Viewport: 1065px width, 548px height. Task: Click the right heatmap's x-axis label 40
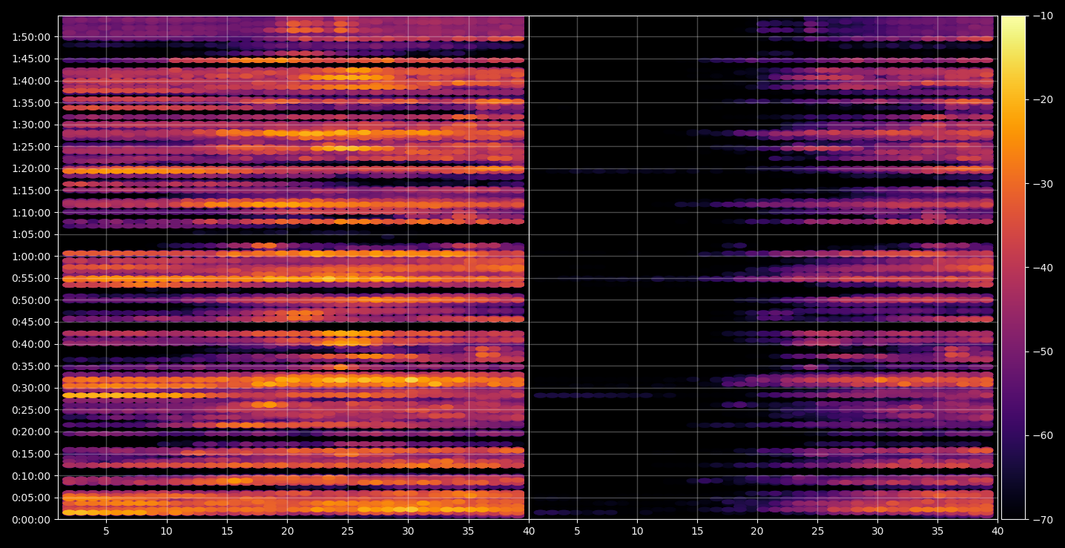(x=998, y=531)
